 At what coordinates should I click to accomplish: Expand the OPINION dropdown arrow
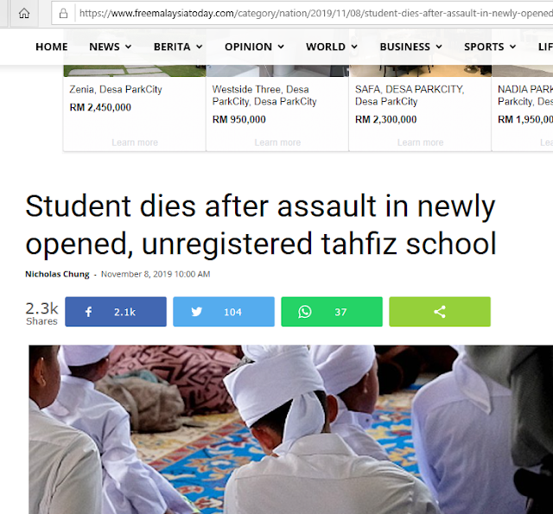click(281, 47)
